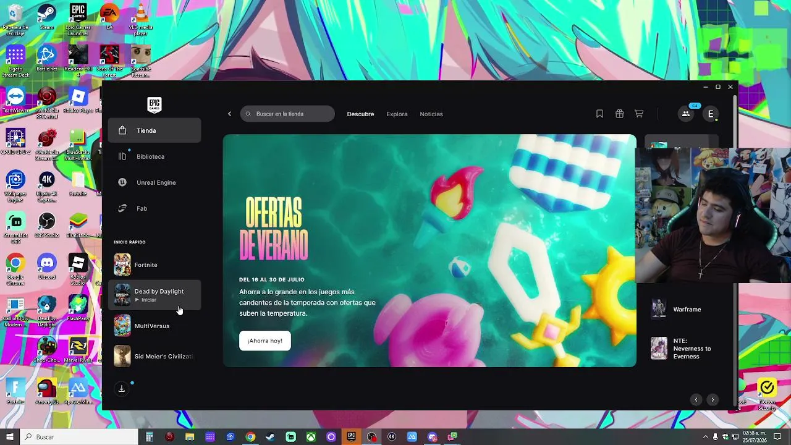Open Biblioteca in the Epic sidebar
Image resolution: width=791 pixels, height=445 pixels.
pos(154,156)
